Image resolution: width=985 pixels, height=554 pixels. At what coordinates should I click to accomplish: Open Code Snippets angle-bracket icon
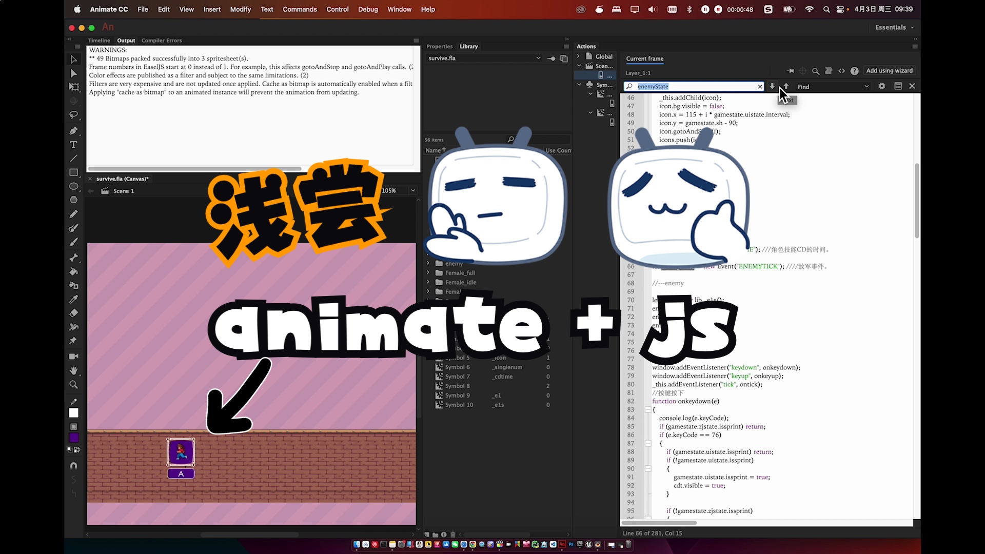[841, 71]
